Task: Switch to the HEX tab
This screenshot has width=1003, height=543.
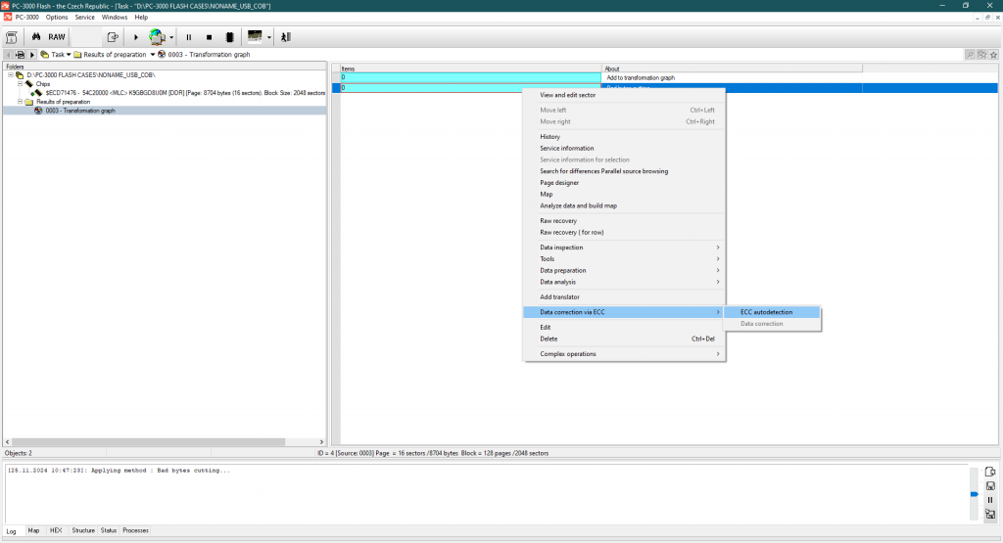Action: tap(56, 530)
